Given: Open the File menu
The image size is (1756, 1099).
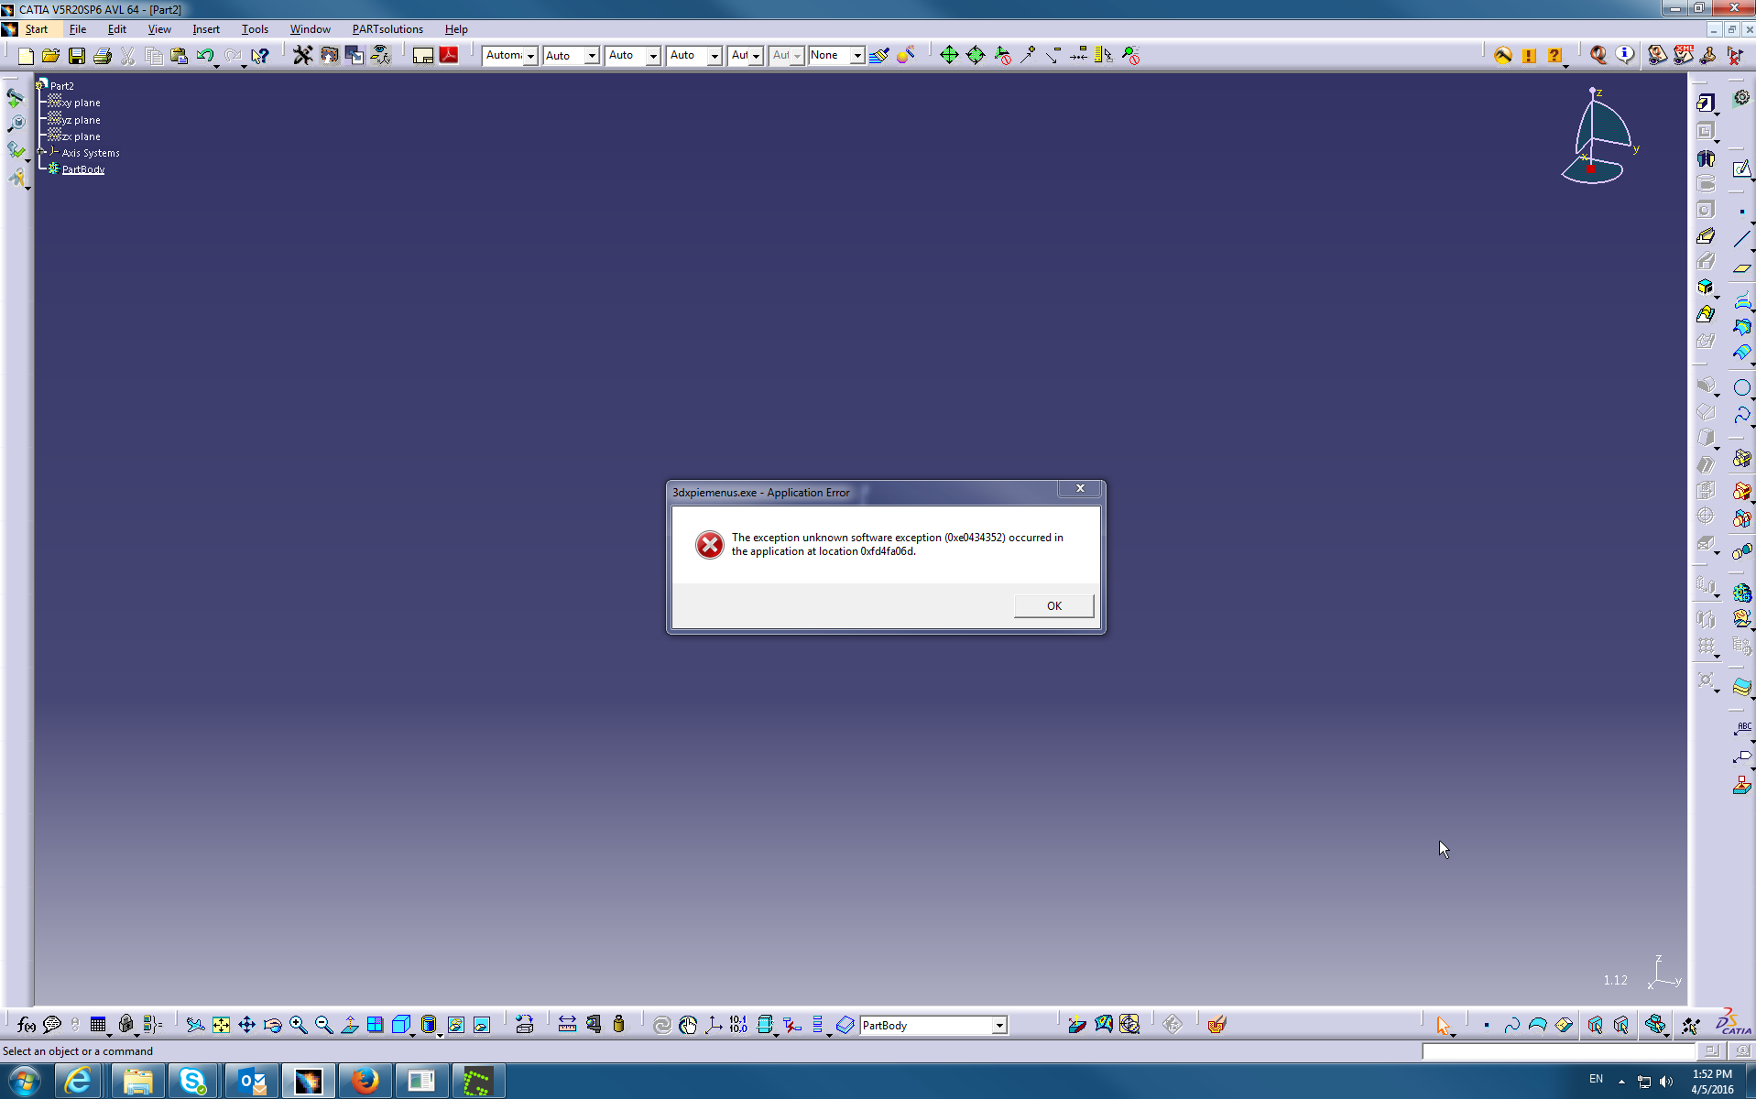Looking at the screenshot, I should coord(78,29).
